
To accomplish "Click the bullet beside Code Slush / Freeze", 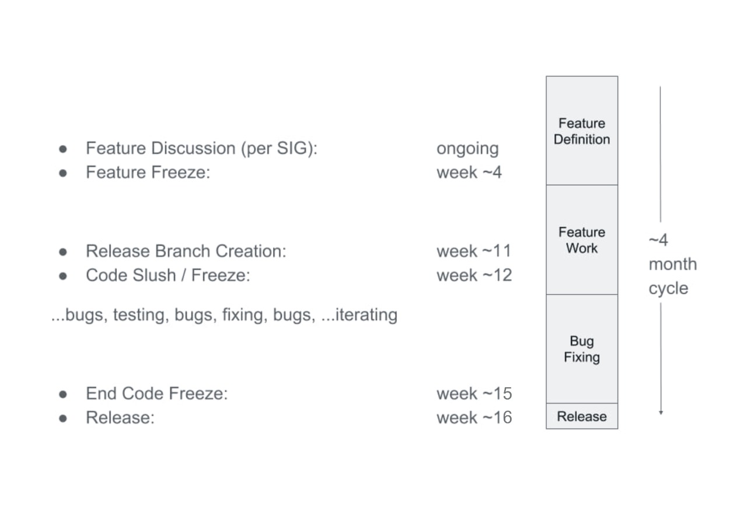I will pos(63,275).
